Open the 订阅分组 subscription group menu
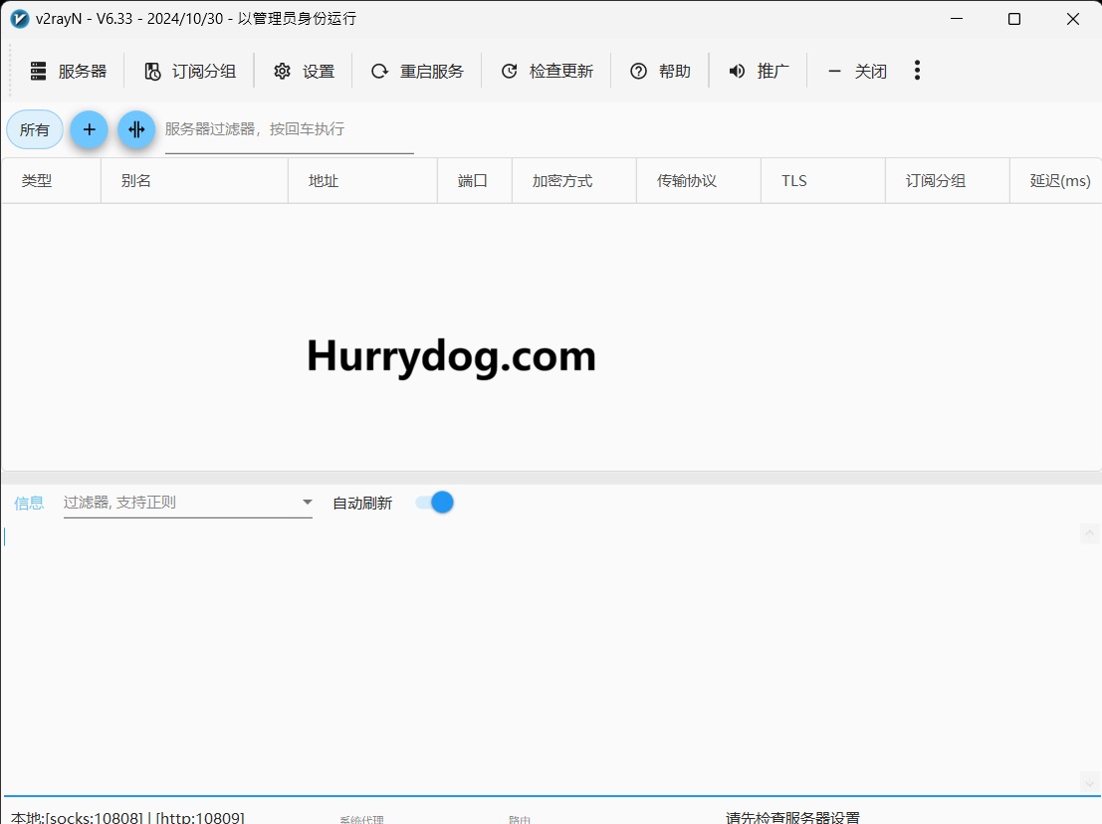 click(190, 71)
